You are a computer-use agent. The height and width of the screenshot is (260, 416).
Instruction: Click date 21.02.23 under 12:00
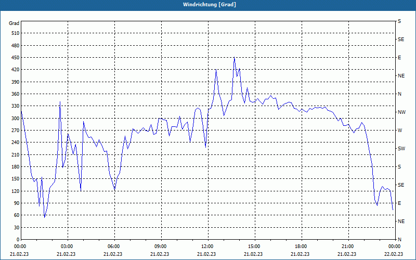[206, 254]
